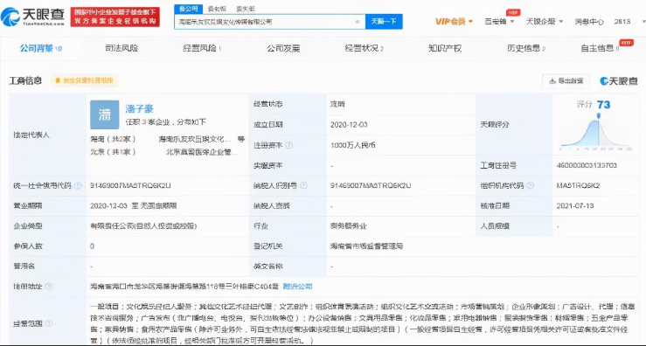Expand the 百宝箱 dropdown

pyautogui.click(x=499, y=22)
